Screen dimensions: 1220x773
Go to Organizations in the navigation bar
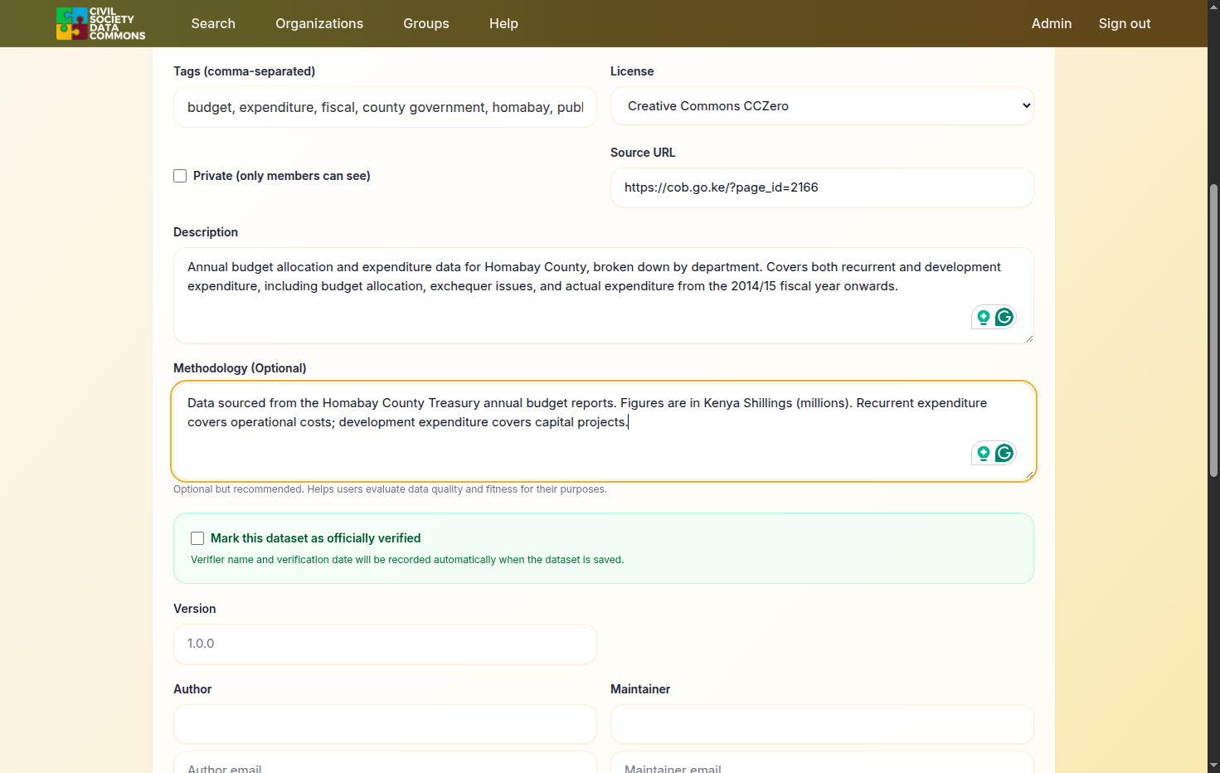point(319,23)
